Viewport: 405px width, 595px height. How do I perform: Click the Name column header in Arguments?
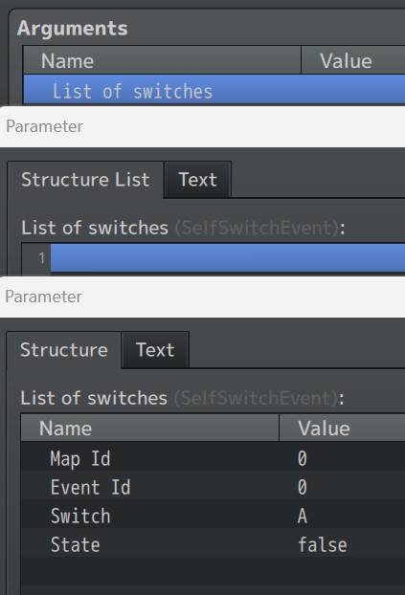[162, 60]
